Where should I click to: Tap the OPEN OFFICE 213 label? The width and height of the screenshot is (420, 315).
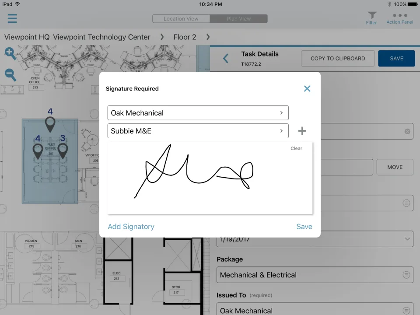coord(35,83)
